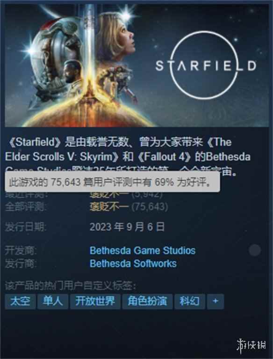The width and height of the screenshot is (273, 359).
Task: Click the 最近评测 recent review summary
Action: [126, 195]
